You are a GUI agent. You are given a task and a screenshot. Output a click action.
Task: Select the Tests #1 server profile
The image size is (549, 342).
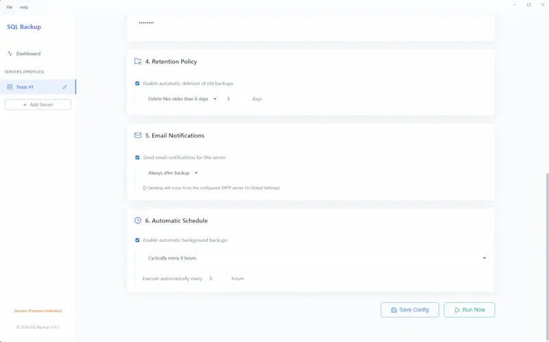(38, 87)
